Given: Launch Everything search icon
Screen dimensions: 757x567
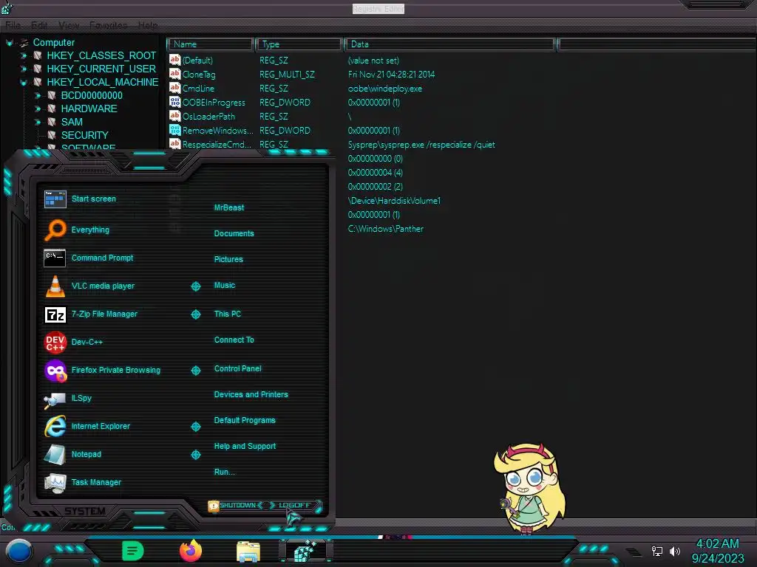Looking at the screenshot, I should point(55,230).
